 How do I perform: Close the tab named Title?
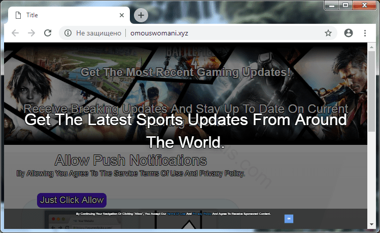click(122, 15)
